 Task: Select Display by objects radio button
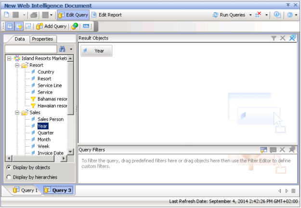point(10,167)
